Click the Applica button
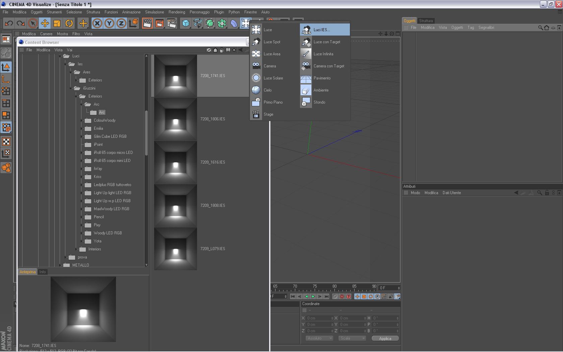 tap(385, 338)
